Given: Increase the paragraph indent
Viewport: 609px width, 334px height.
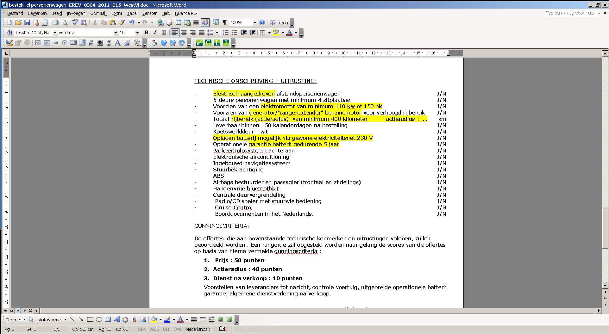Looking at the screenshot, I should 252,33.
